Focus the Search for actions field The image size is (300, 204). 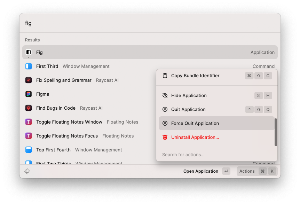217,155
